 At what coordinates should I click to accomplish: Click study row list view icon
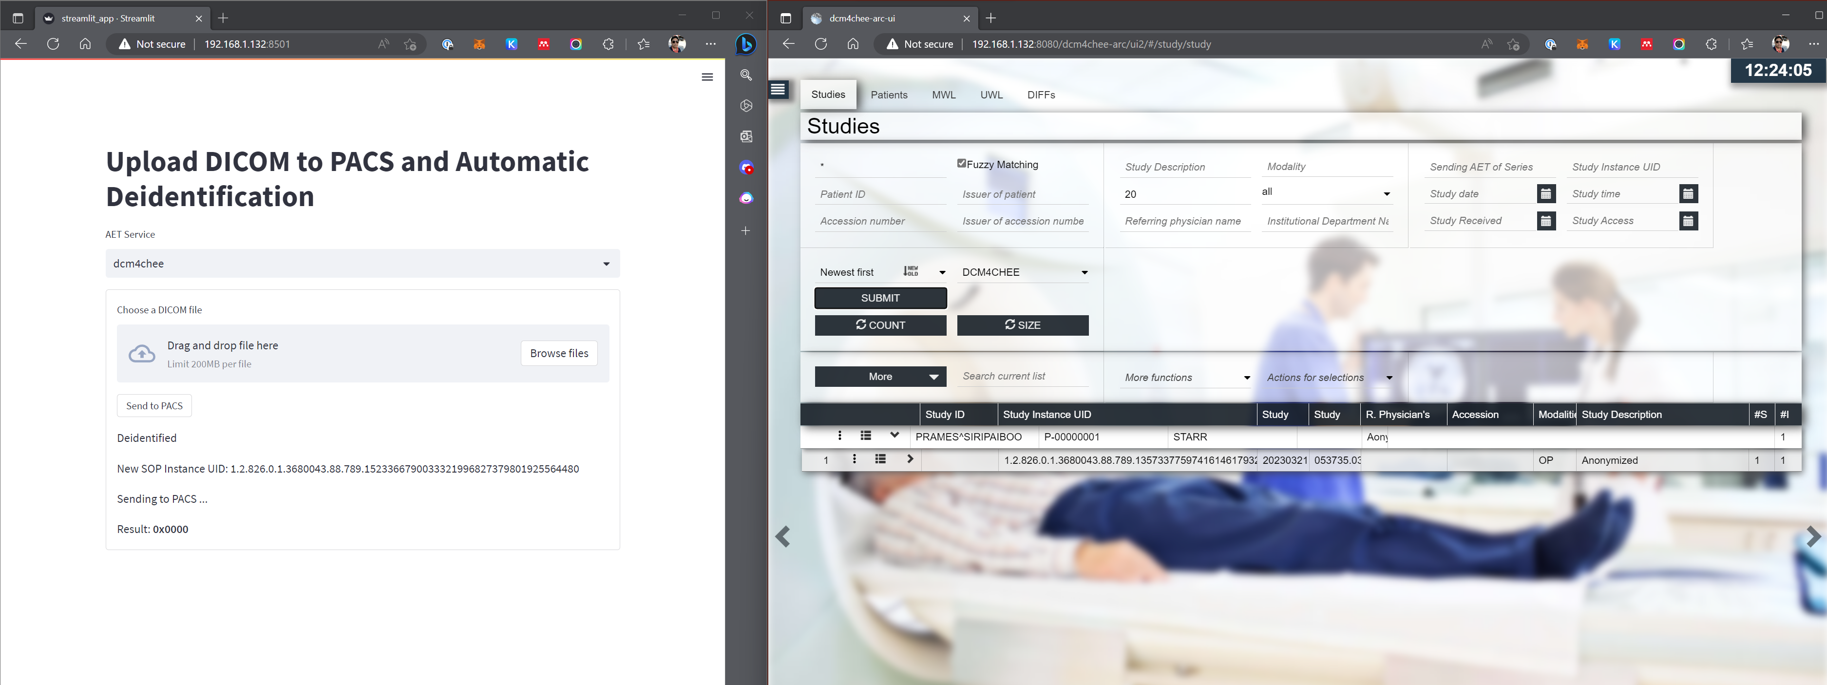(880, 459)
